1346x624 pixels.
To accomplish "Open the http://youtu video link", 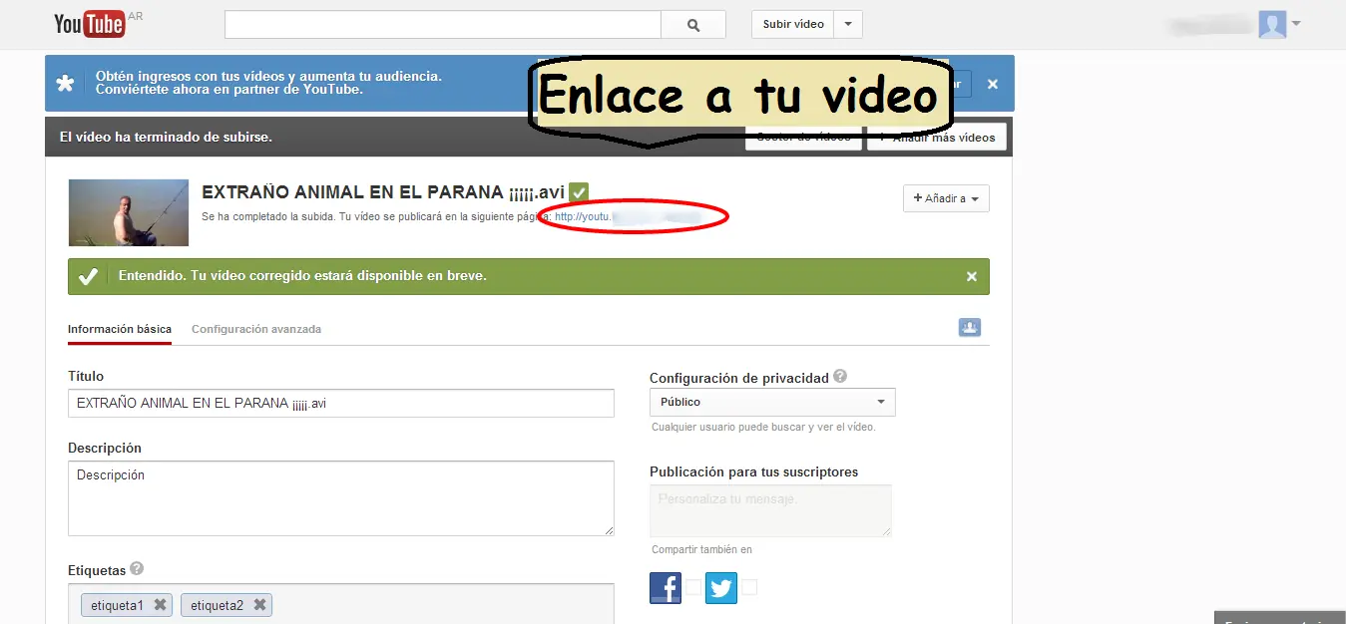I will (629, 216).
